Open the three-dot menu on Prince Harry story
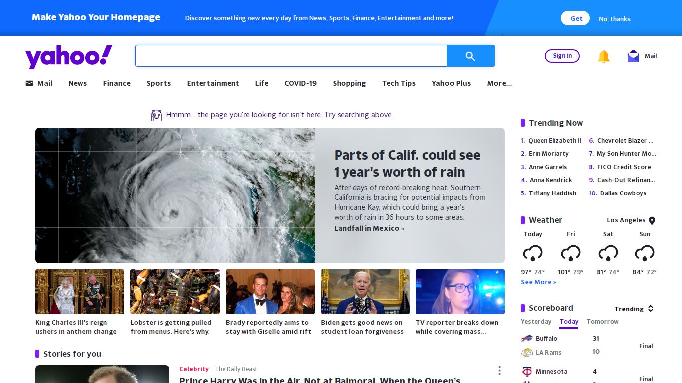The image size is (682, 383). pos(499,370)
